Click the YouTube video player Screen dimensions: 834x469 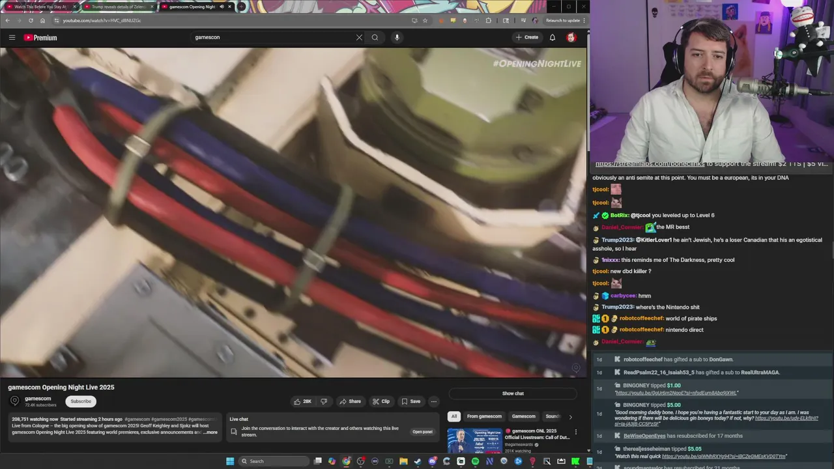293,212
